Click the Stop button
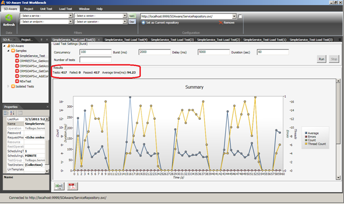 [334, 59]
